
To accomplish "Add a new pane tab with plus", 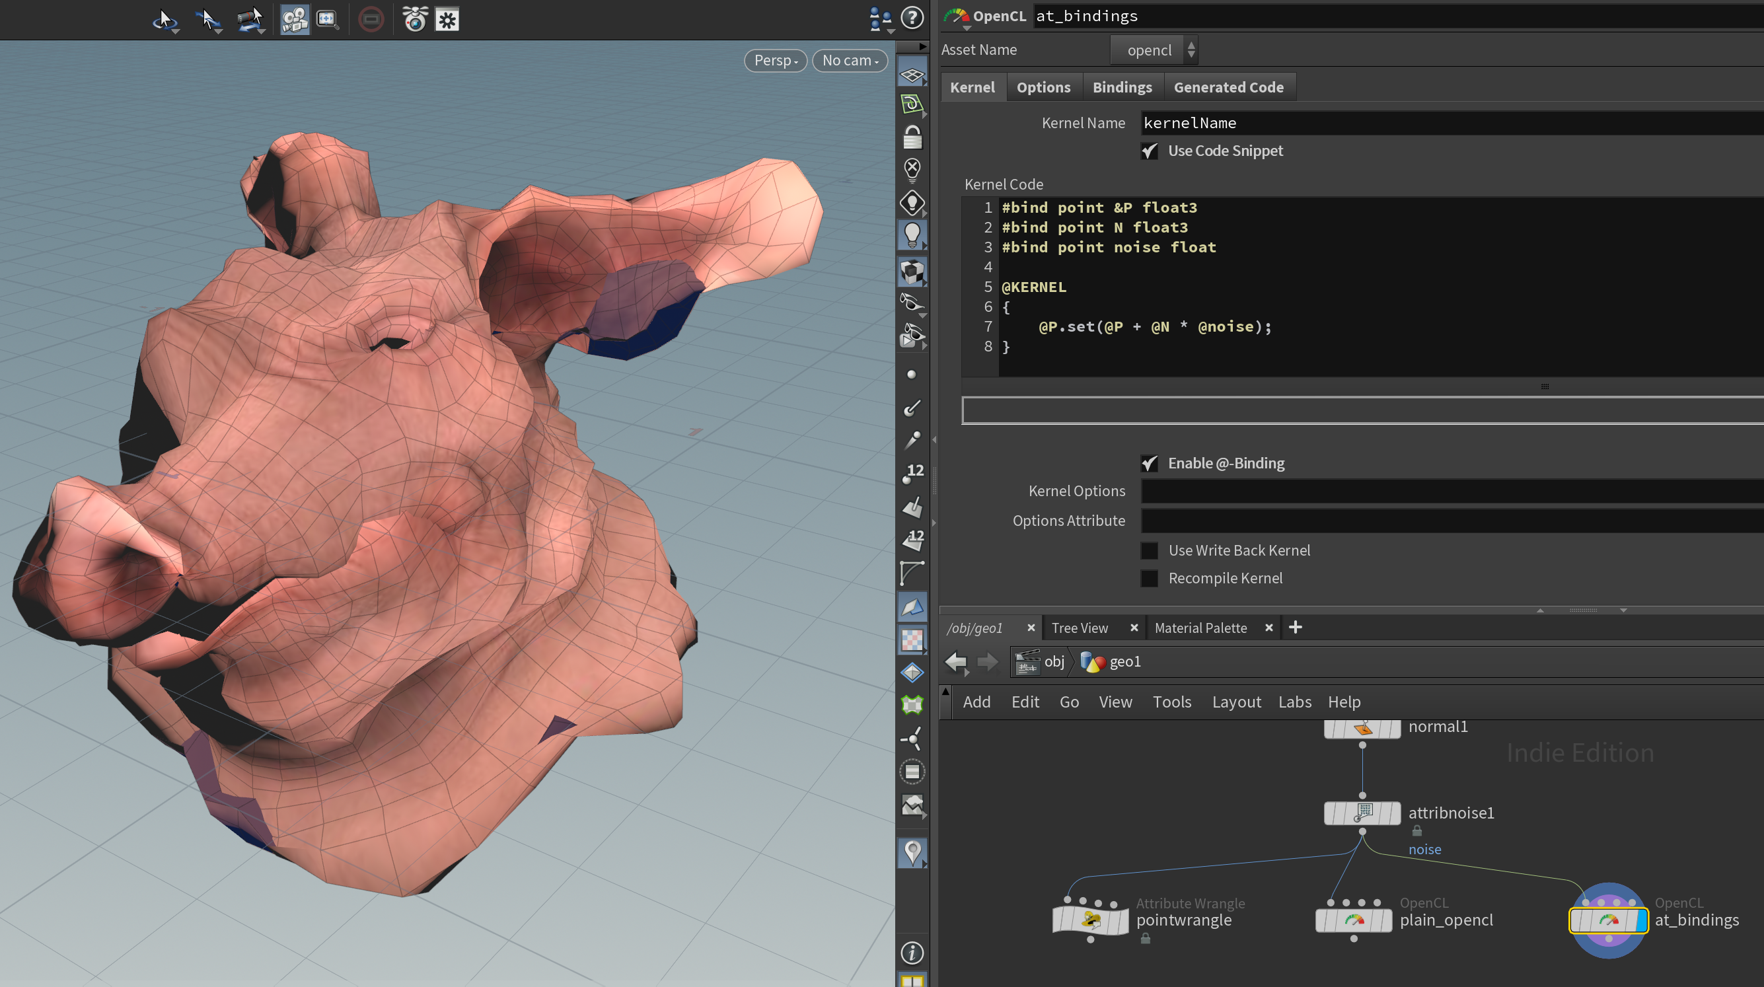I will 1295,628.
